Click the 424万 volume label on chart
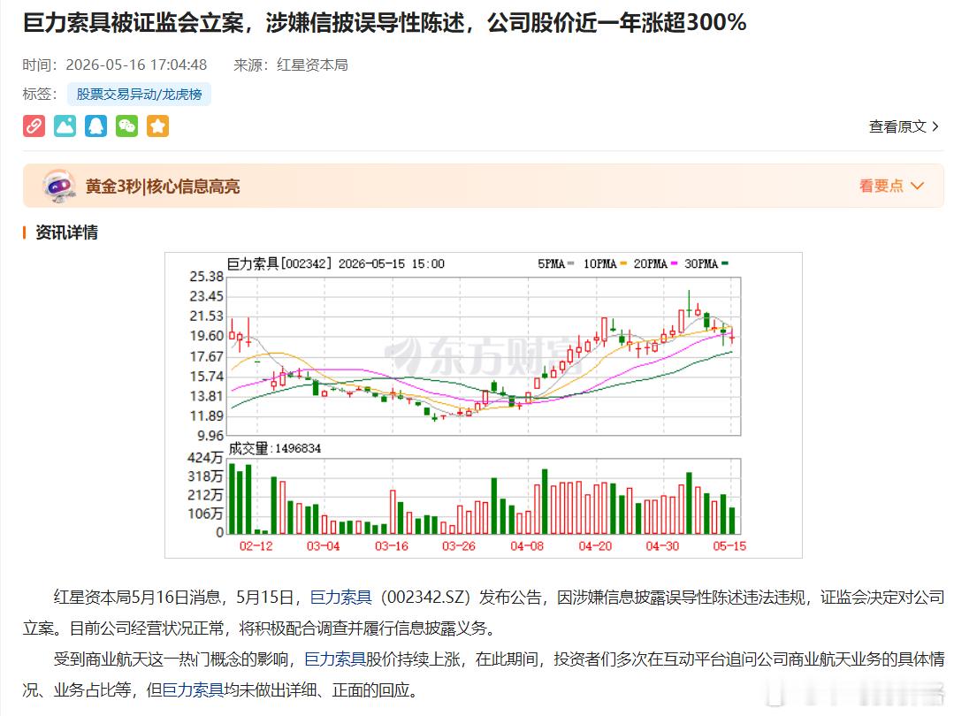This screenshot has width=954, height=716. coord(205,458)
